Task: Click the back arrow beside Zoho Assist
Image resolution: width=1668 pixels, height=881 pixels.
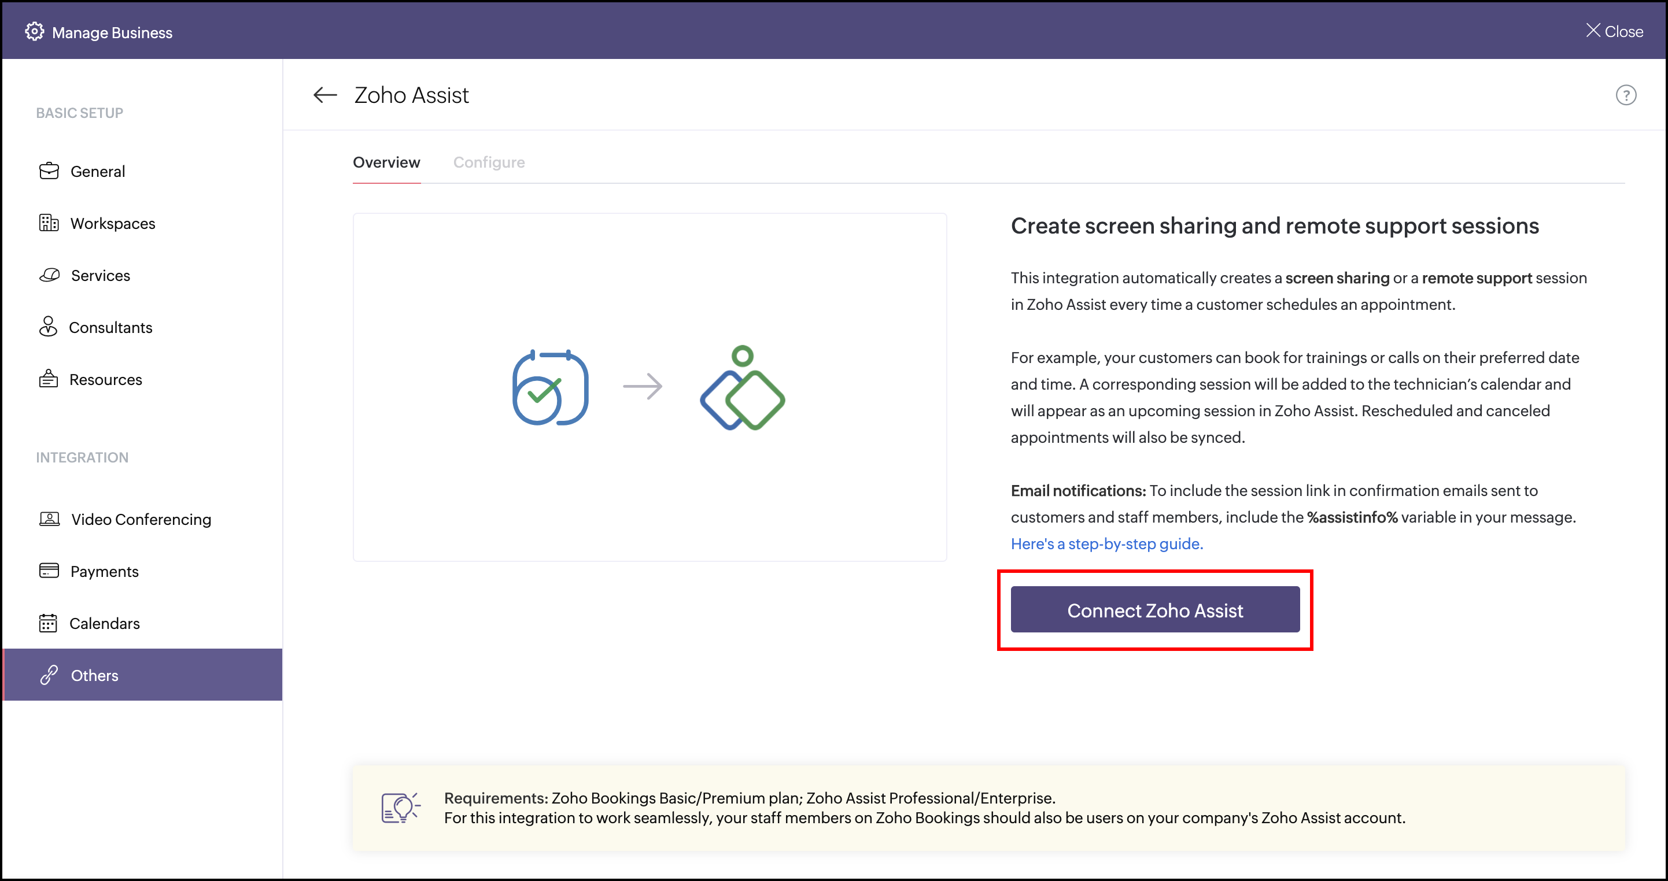Action: (325, 95)
